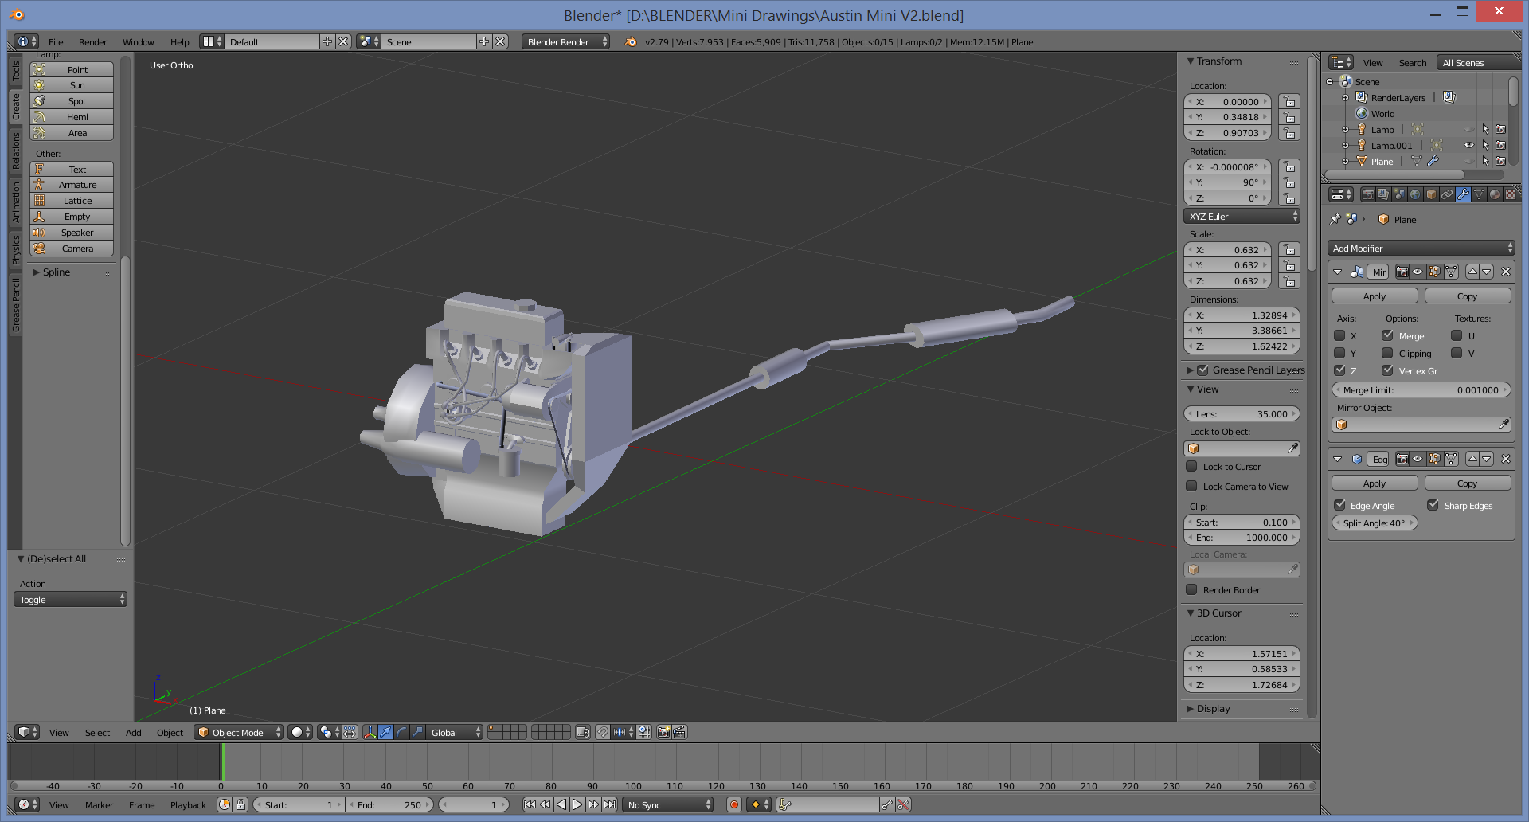Enable the Clipping checkbox in Mirror modifier
The width and height of the screenshot is (1529, 822).
pos(1387,354)
